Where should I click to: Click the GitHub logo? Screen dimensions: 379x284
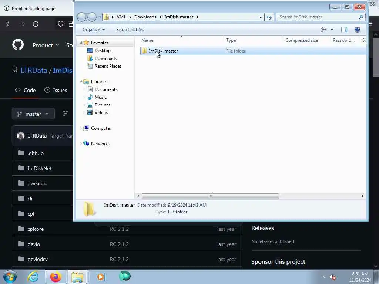18,45
